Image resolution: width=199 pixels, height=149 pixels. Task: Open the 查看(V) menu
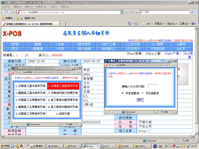pos(29,7)
